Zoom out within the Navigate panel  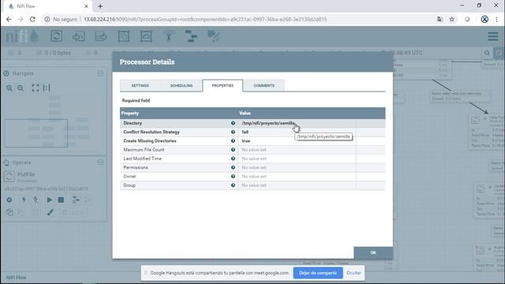pyautogui.click(x=21, y=88)
